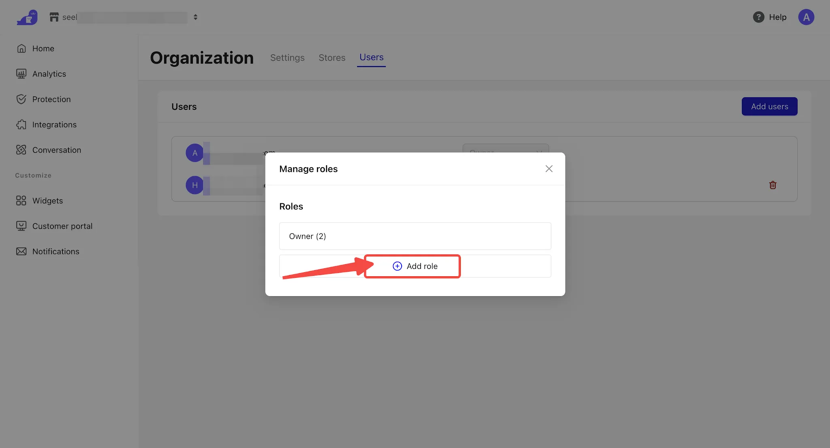Click the Add users button

(x=769, y=107)
